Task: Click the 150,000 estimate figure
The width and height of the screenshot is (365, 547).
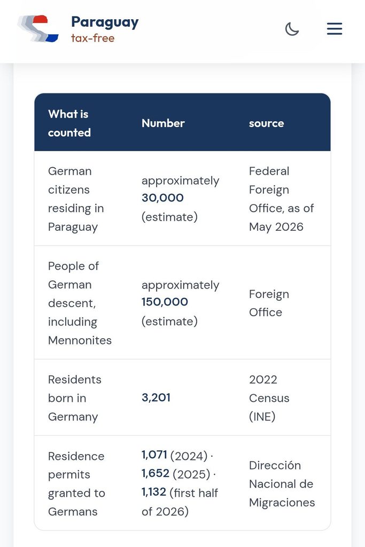Action: pos(165,302)
